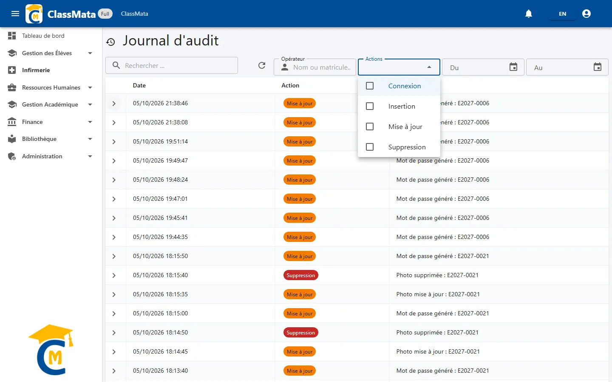Screen dimensions: 612x382
Task: Open the Au date calendar picker
Action: coord(598,67)
